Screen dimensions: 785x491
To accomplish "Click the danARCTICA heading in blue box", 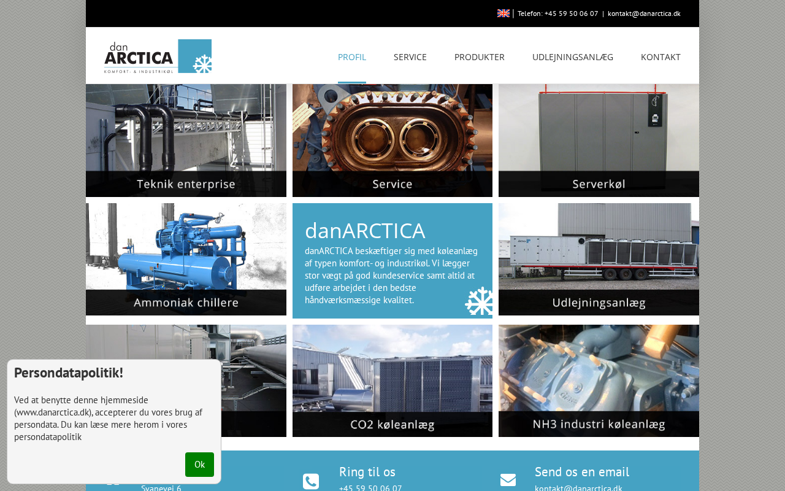I will pos(365,230).
